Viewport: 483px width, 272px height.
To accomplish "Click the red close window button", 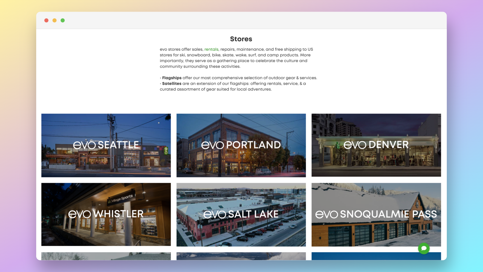I will 46,20.
